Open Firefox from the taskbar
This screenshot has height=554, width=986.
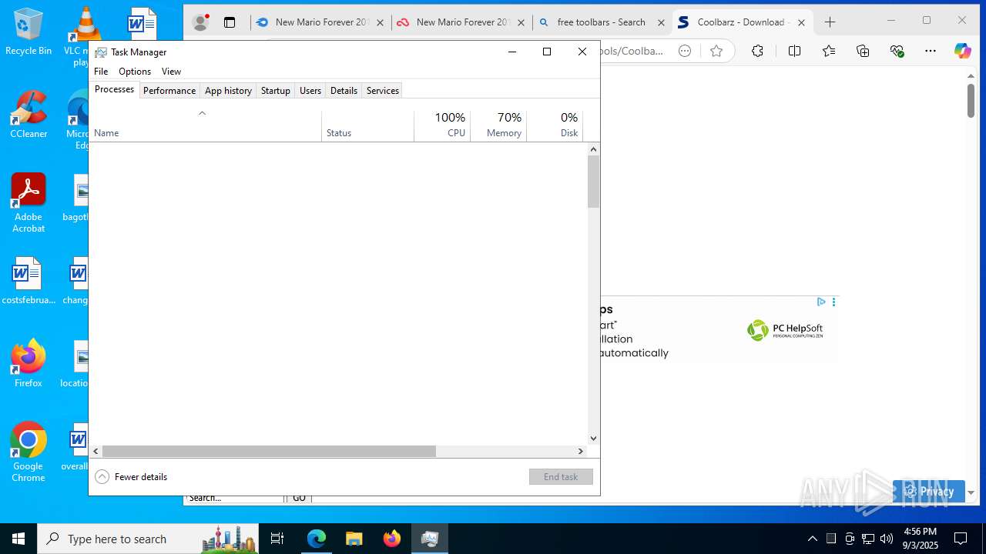click(x=392, y=539)
